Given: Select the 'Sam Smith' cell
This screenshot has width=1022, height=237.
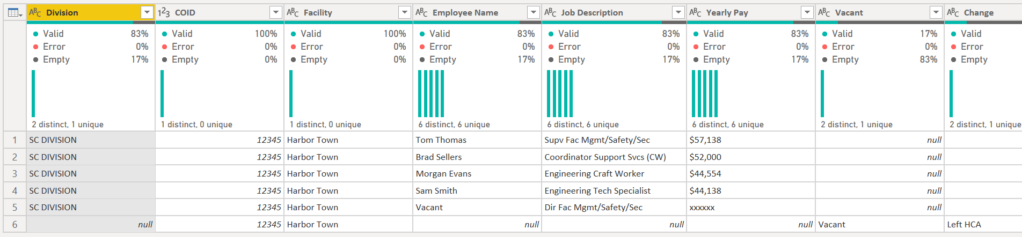Looking at the screenshot, I should [477, 190].
